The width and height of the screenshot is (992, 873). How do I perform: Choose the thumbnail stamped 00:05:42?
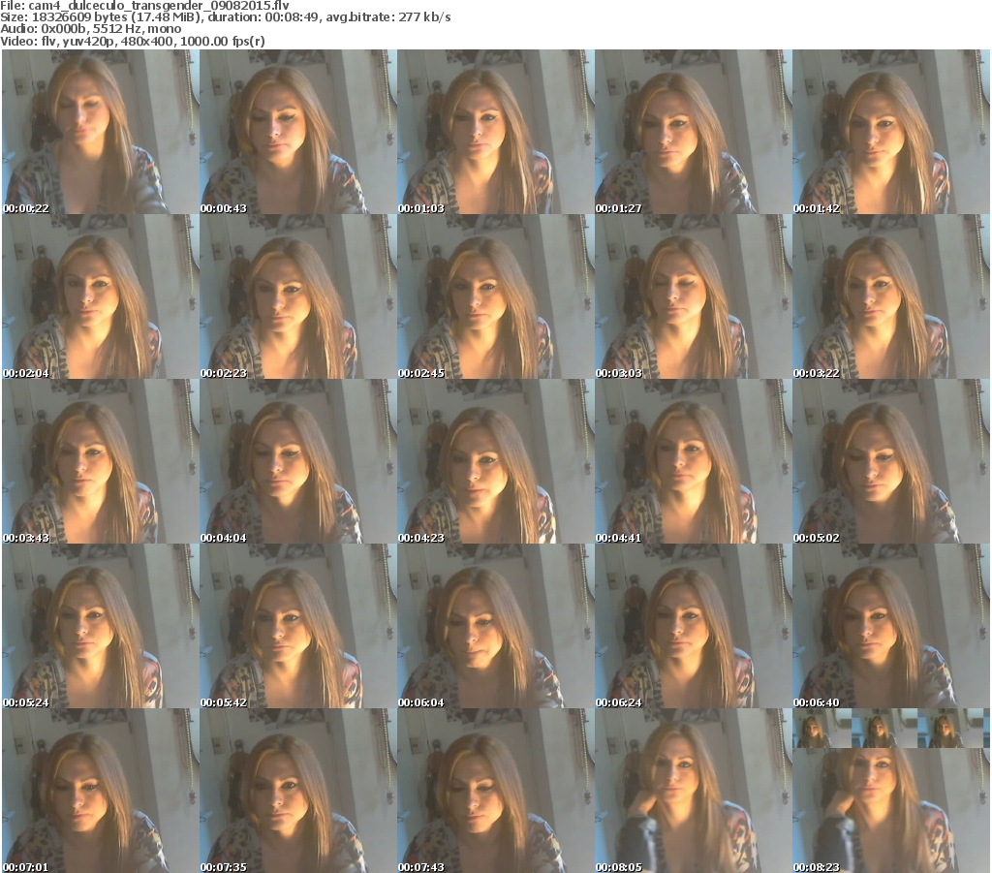pyautogui.click(x=298, y=626)
